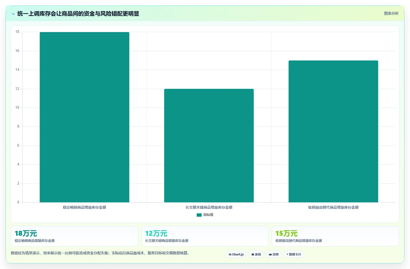Click the 指标值 legend label
Image resolution: width=410 pixels, height=269 pixels.
pyautogui.click(x=208, y=215)
